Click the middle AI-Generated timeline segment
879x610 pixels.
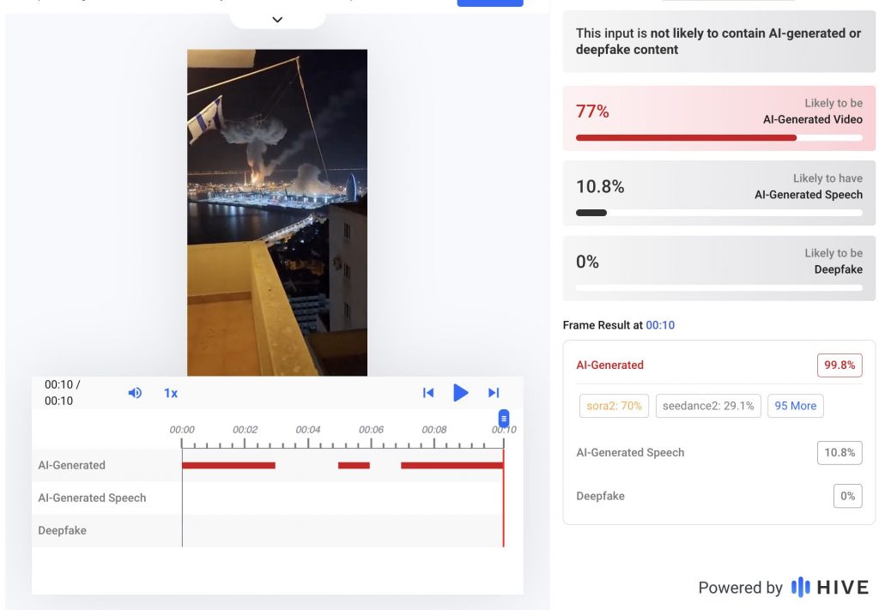(x=354, y=465)
